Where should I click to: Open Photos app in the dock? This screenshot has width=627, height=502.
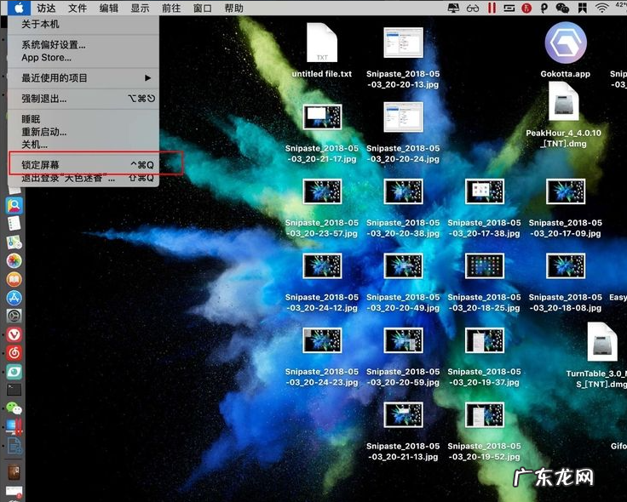pyautogui.click(x=14, y=261)
